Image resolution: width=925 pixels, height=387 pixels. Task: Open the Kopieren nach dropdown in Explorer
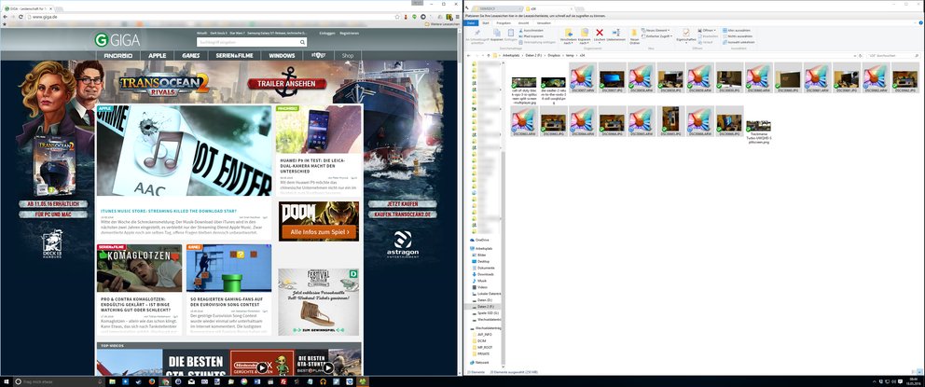(584, 35)
